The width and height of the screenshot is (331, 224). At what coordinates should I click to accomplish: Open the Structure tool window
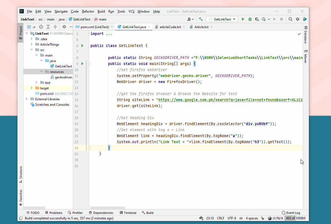[x=21, y=175]
